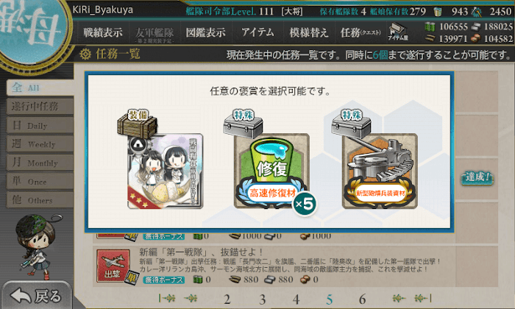Click the 達成! completion button
The image size is (515, 309).
click(477, 177)
